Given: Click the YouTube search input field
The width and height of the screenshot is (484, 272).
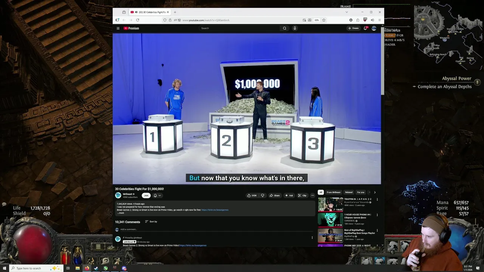Looking at the screenshot, I should pos(240,28).
